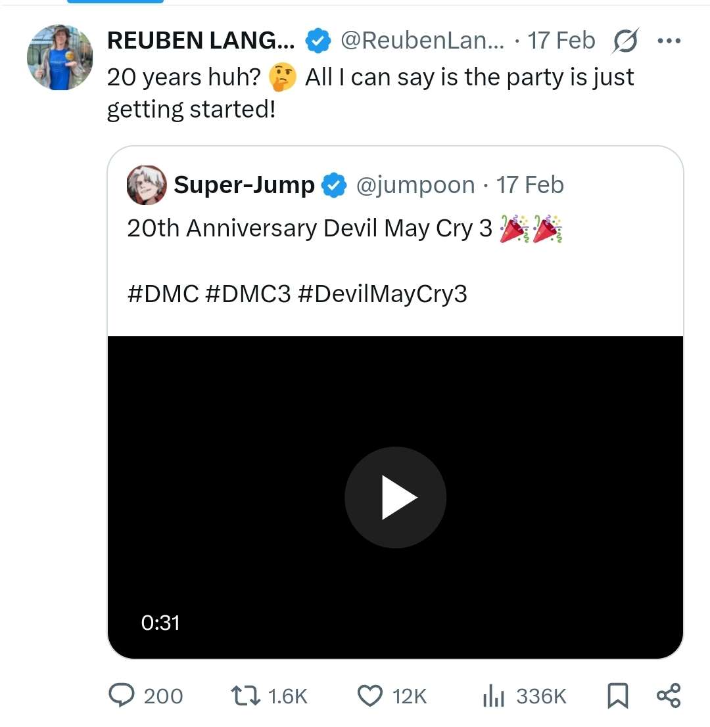Open the @ReubenLan... handle link
This screenshot has height=727, width=710.
(422, 40)
